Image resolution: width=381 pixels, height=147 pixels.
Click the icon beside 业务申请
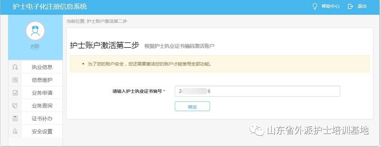(15, 93)
